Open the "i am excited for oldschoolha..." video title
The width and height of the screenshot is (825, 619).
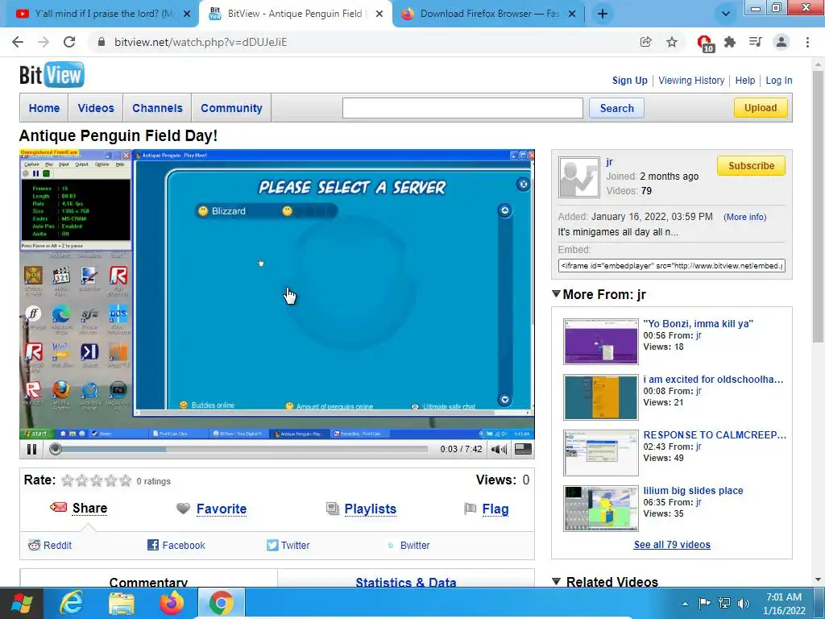click(713, 379)
